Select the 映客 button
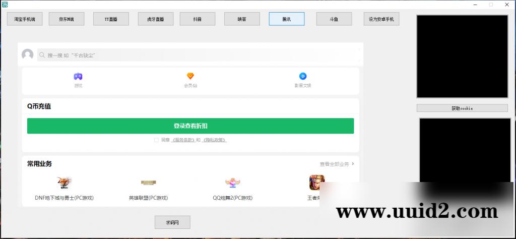 pyautogui.click(x=242, y=19)
